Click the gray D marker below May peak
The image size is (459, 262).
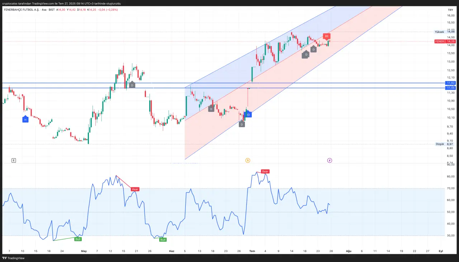click(x=132, y=85)
